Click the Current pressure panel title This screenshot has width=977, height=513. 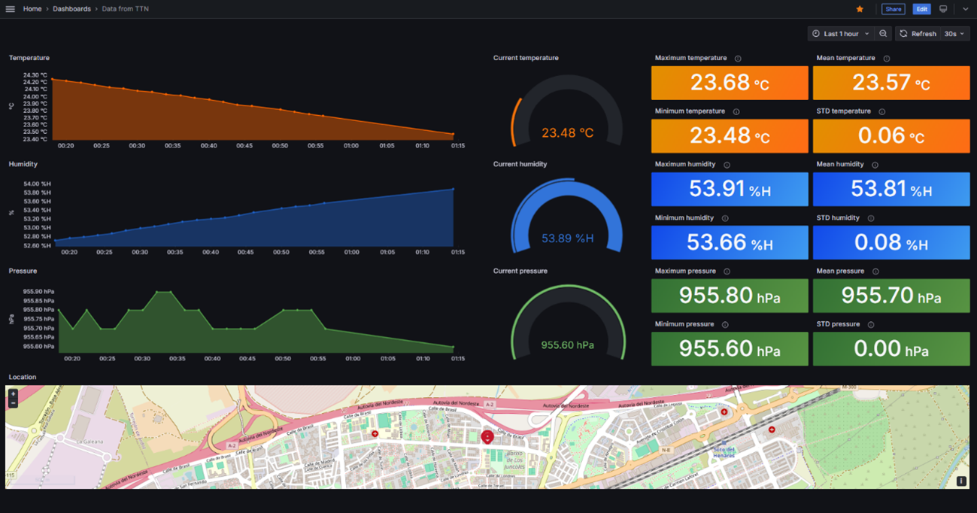[520, 271]
